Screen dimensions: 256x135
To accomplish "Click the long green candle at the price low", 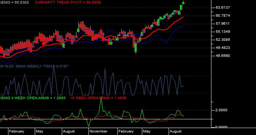I will tap(136, 47).
